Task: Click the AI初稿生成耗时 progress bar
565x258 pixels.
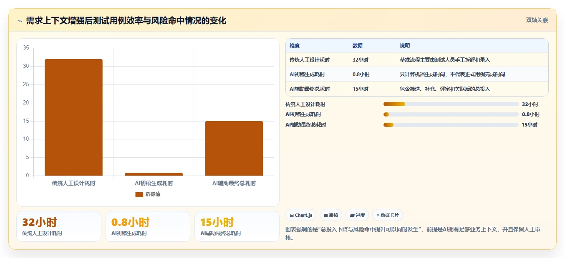Action: coord(451,114)
